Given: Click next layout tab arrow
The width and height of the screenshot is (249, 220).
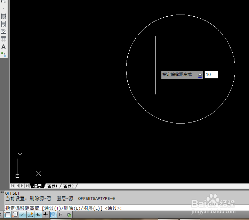Looking at the screenshot, I should pos(22,186).
